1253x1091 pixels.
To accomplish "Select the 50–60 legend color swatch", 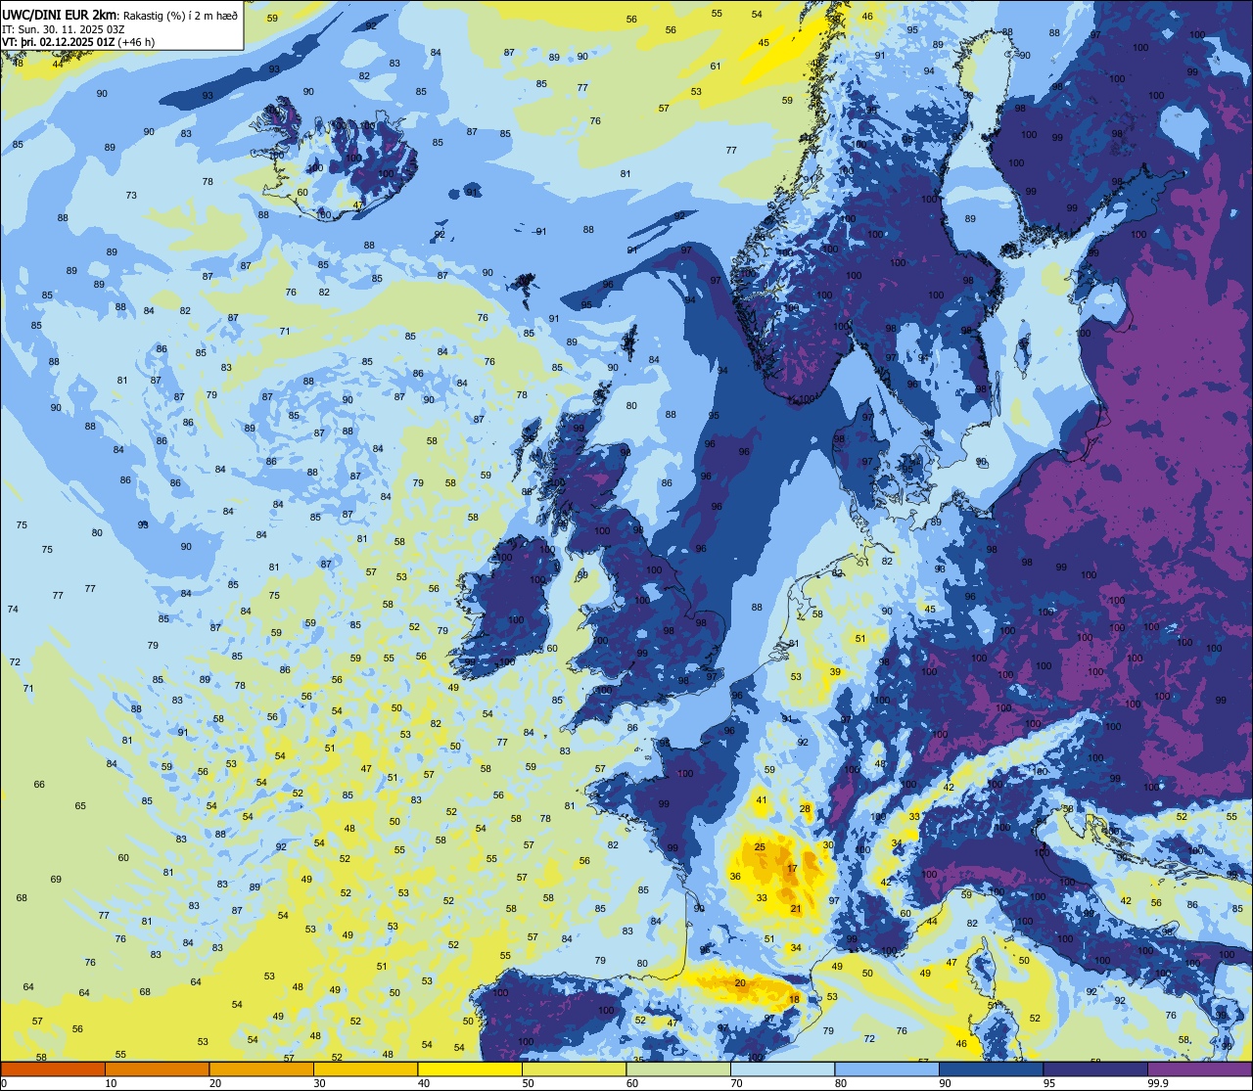I will 574,1068.
